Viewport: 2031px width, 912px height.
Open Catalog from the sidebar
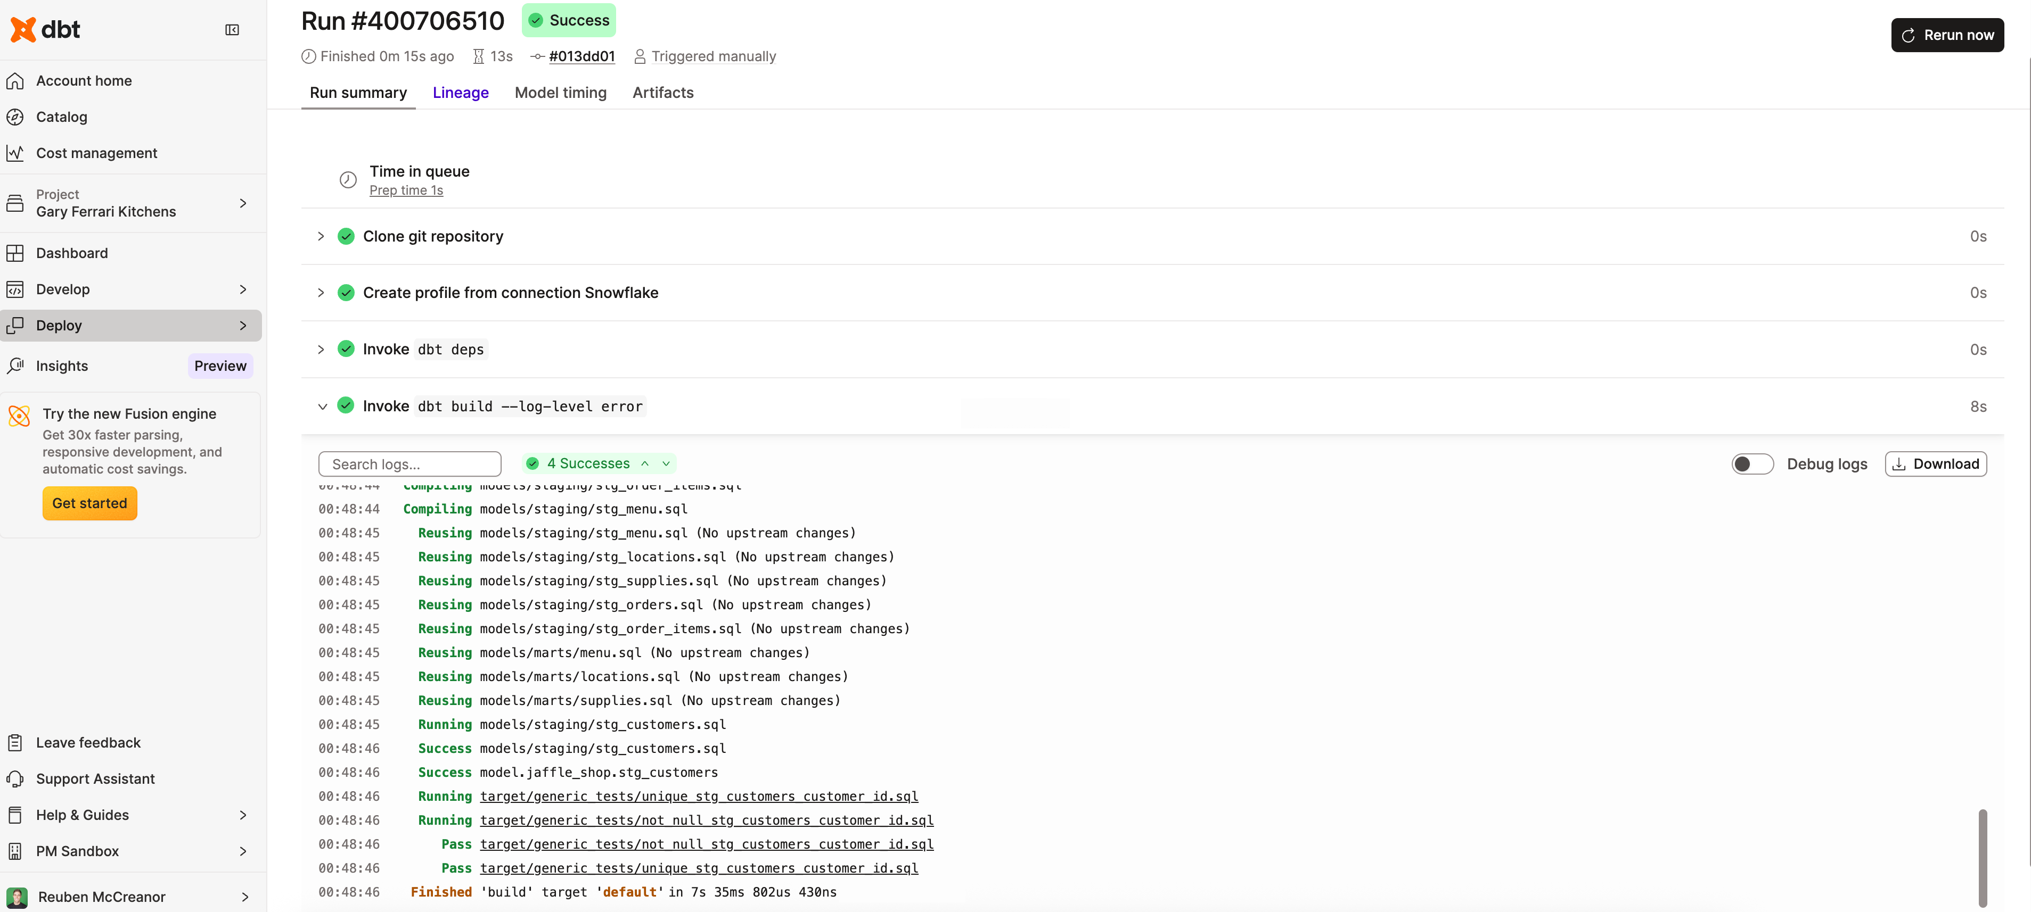[x=61, y=117]
